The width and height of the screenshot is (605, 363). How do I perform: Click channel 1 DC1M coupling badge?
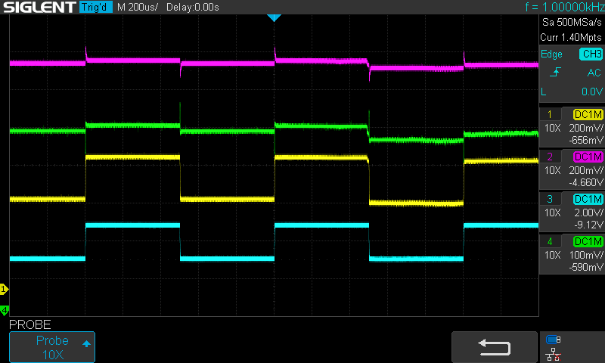click(x=588, y=114)
